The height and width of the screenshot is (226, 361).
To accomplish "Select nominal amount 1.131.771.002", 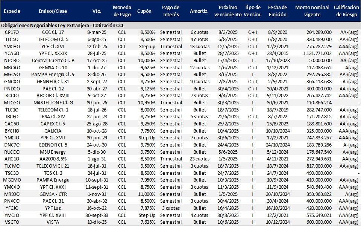I will pos(317,53).
